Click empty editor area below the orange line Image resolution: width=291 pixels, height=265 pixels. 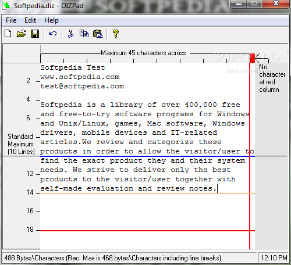[x=144, y=212]
